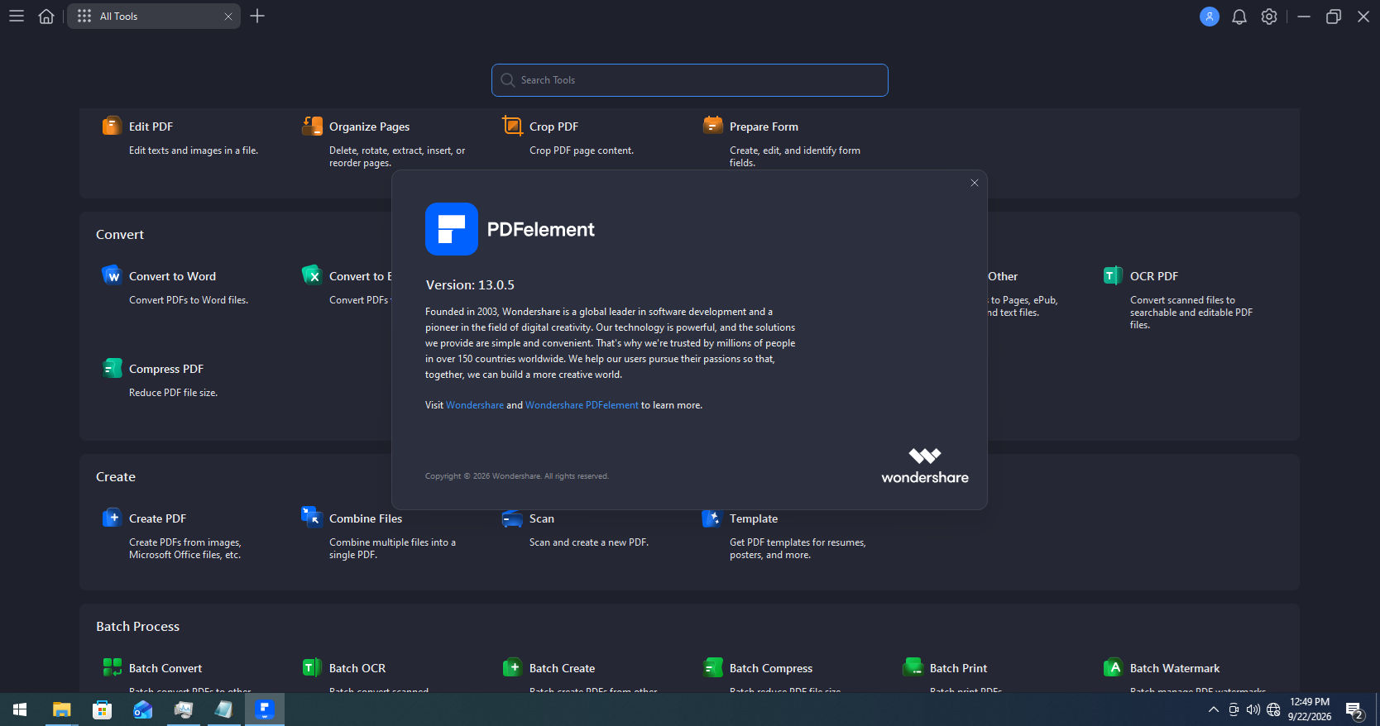1380x726 pixels.
Task: Open the taskbar clock showing 12:49 PM
Action: point(1310,709)
